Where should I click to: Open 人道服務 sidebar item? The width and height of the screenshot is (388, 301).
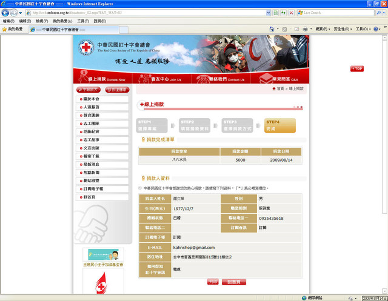click(x=102, y=107)
